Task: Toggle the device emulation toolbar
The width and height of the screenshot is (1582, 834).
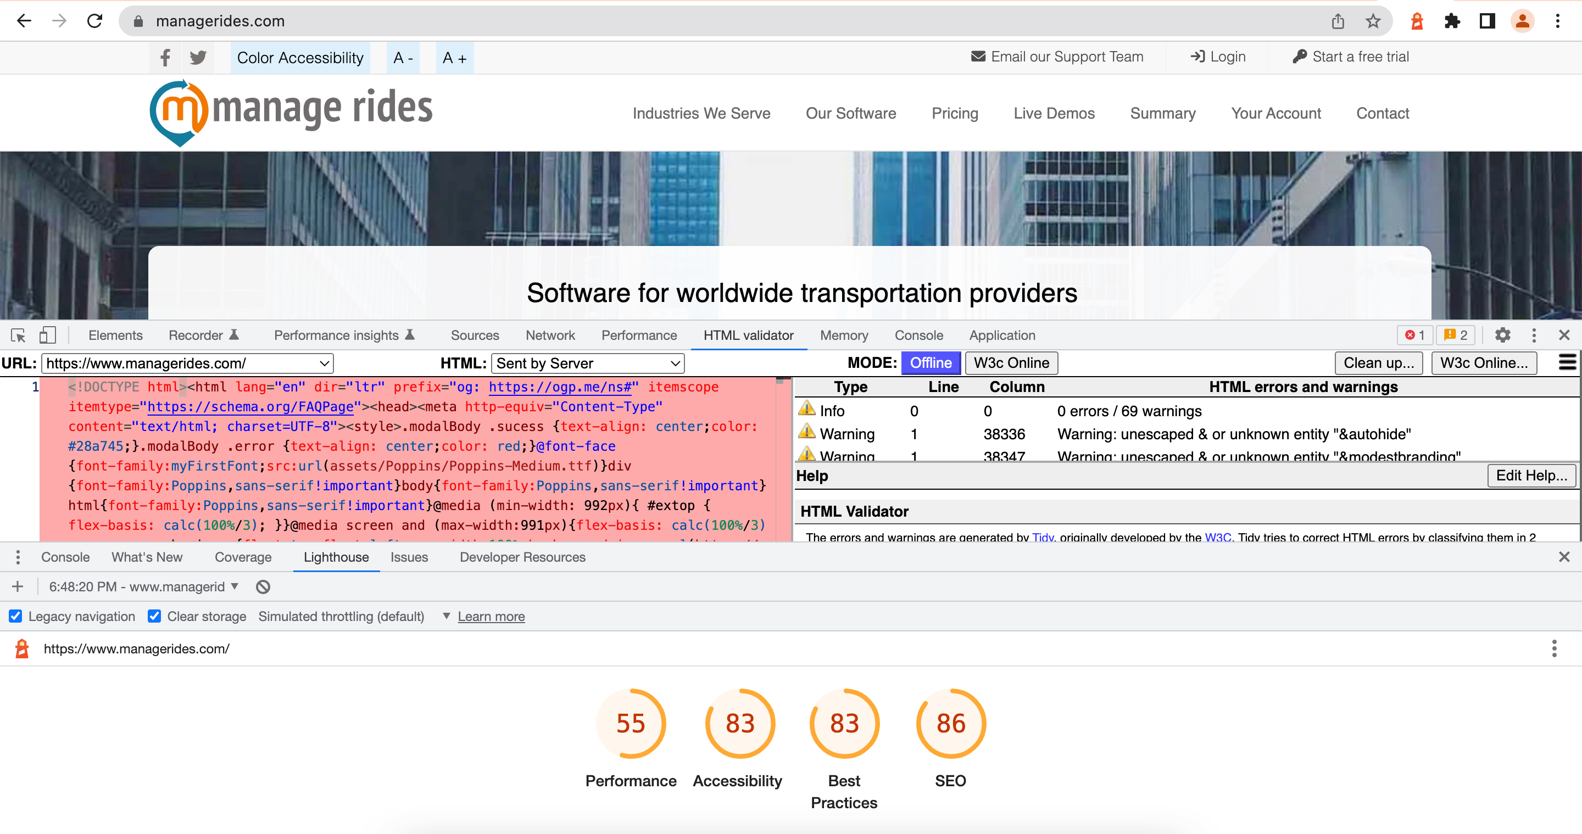Action: pos(48,335)
